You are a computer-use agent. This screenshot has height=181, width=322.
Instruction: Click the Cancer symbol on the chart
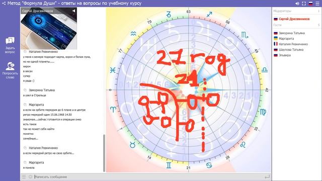click(209, 165)
